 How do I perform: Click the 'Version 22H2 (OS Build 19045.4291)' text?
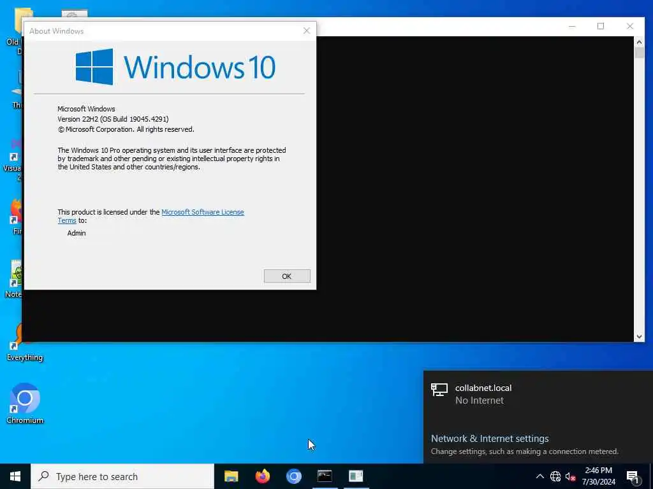click(113, 119)
